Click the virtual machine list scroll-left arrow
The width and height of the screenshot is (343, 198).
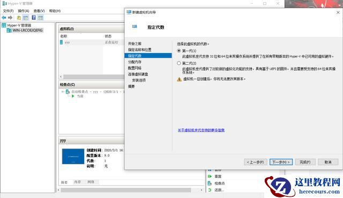coord(61,77)
